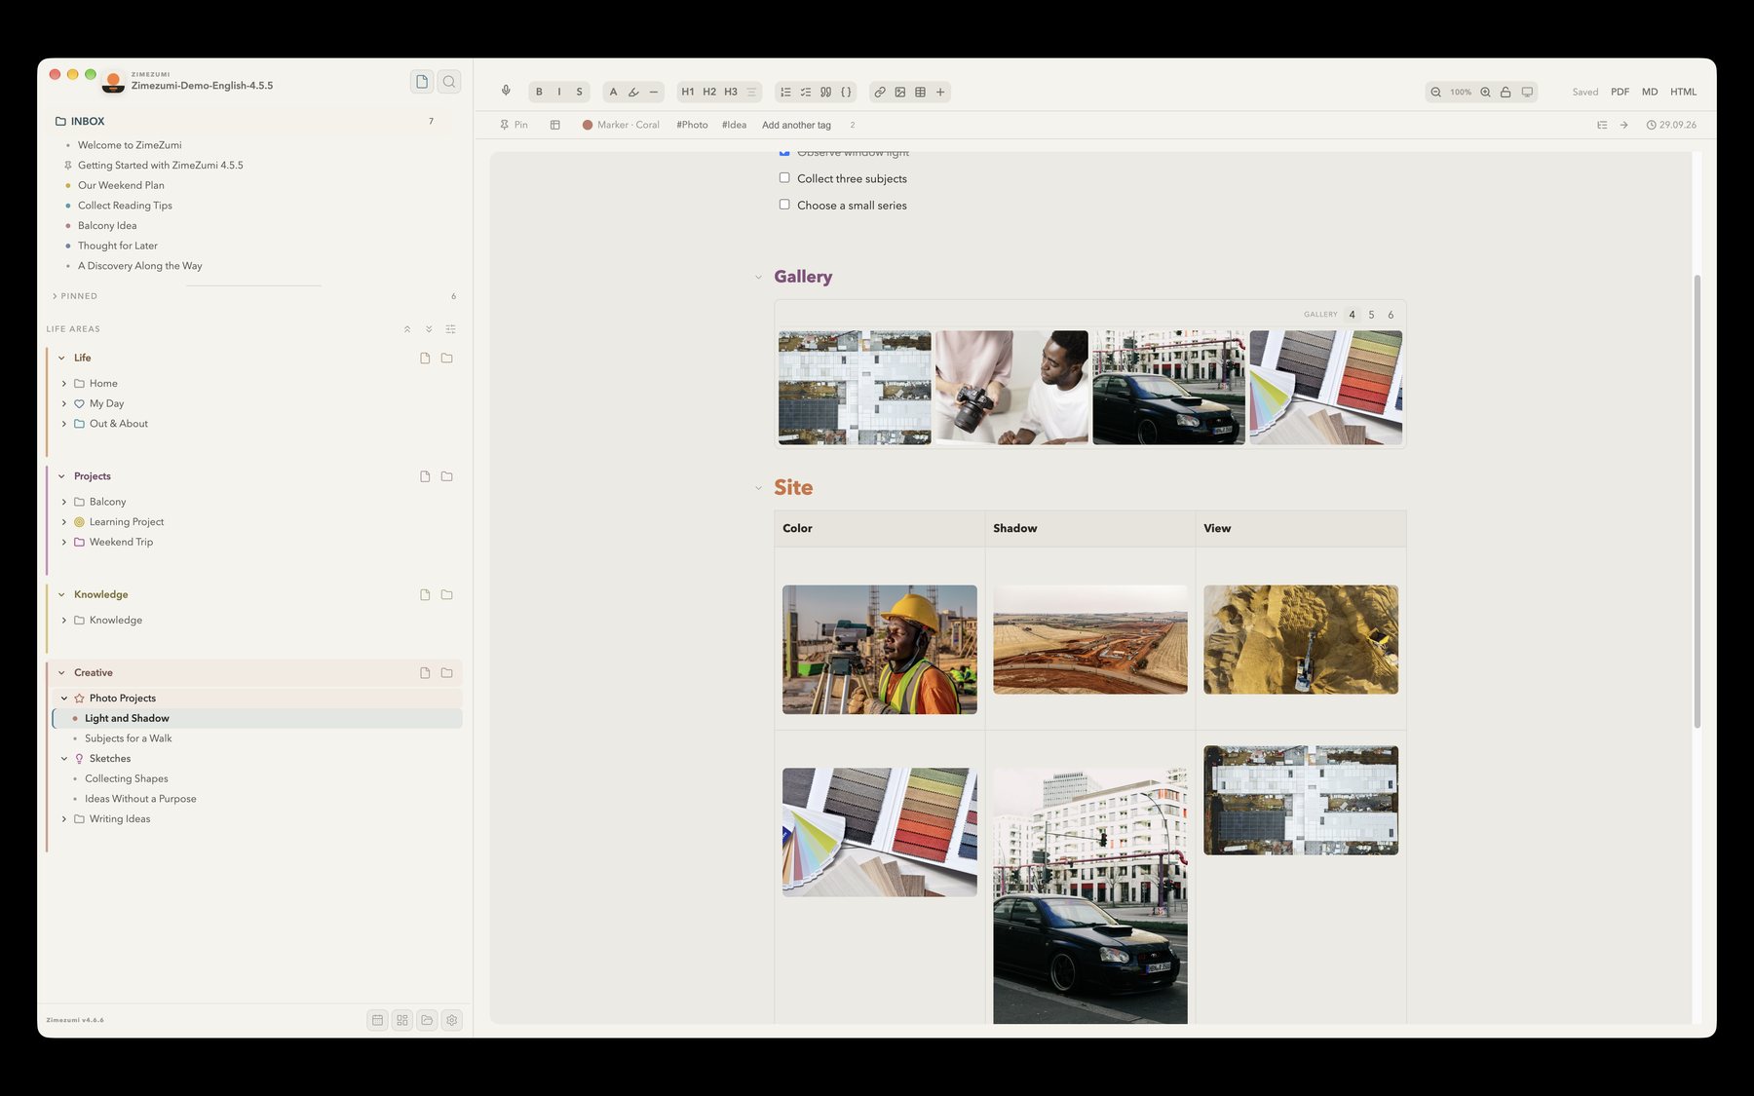Check the Choose a small series checkbox
The height and width of the screenshot is (1096, 1754).
click(x=784, y=205)
